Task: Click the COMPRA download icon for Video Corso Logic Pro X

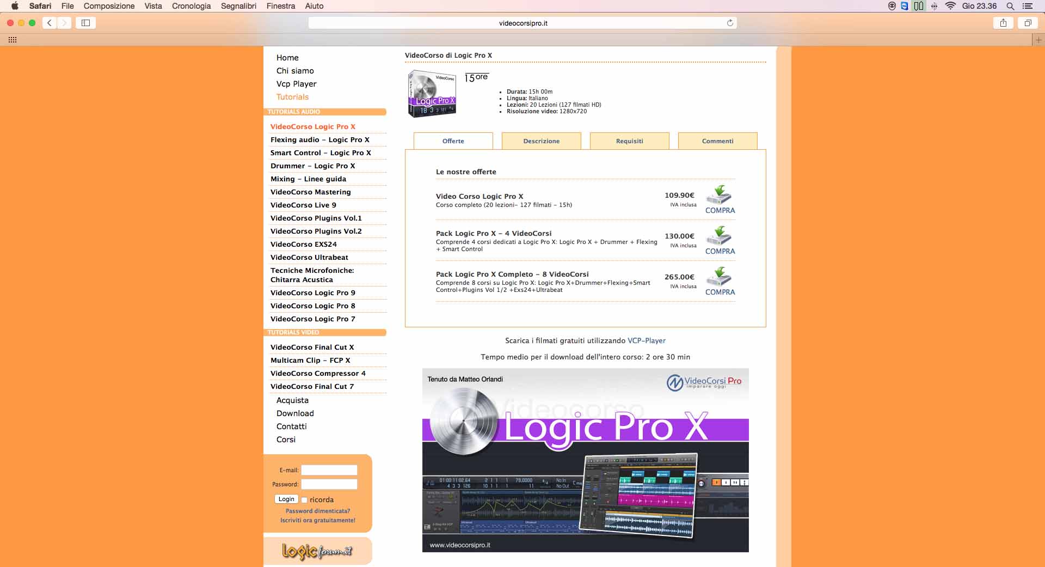Action: point(720,199)
